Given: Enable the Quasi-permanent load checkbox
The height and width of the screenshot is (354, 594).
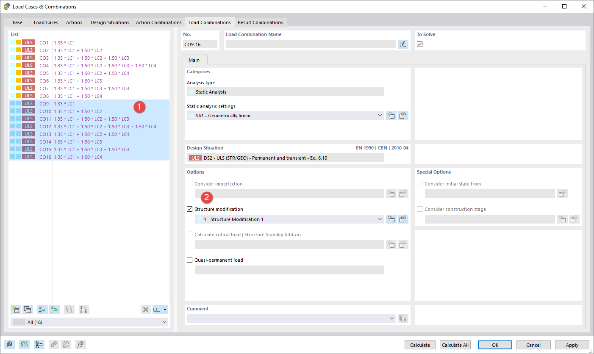Looking at the screenshot, I should coord(190,260).
